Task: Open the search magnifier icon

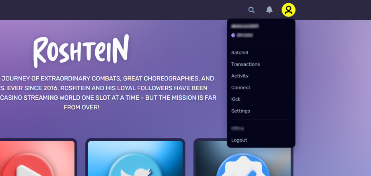Action: coord(251,10)
